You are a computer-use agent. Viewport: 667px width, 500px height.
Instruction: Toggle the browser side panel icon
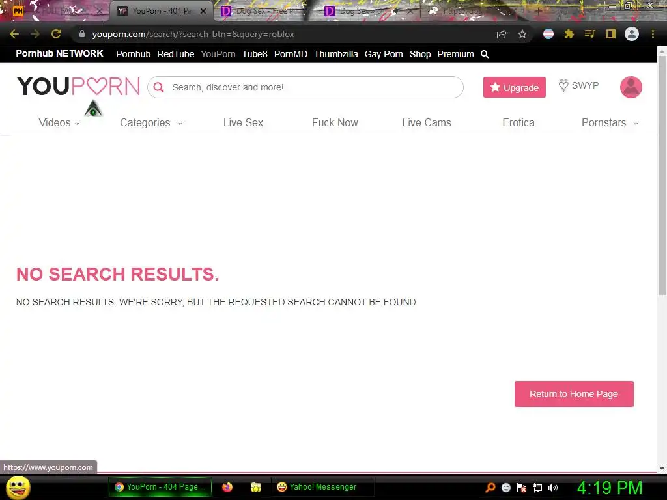click(x=611, y=34)
